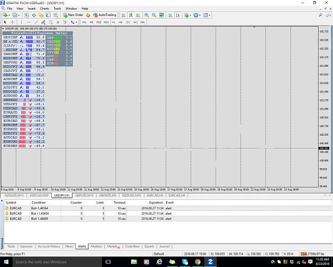Open the Profiles toolbar icon
The height and width of the screenshot is (267, 333).
pos(14,15)
